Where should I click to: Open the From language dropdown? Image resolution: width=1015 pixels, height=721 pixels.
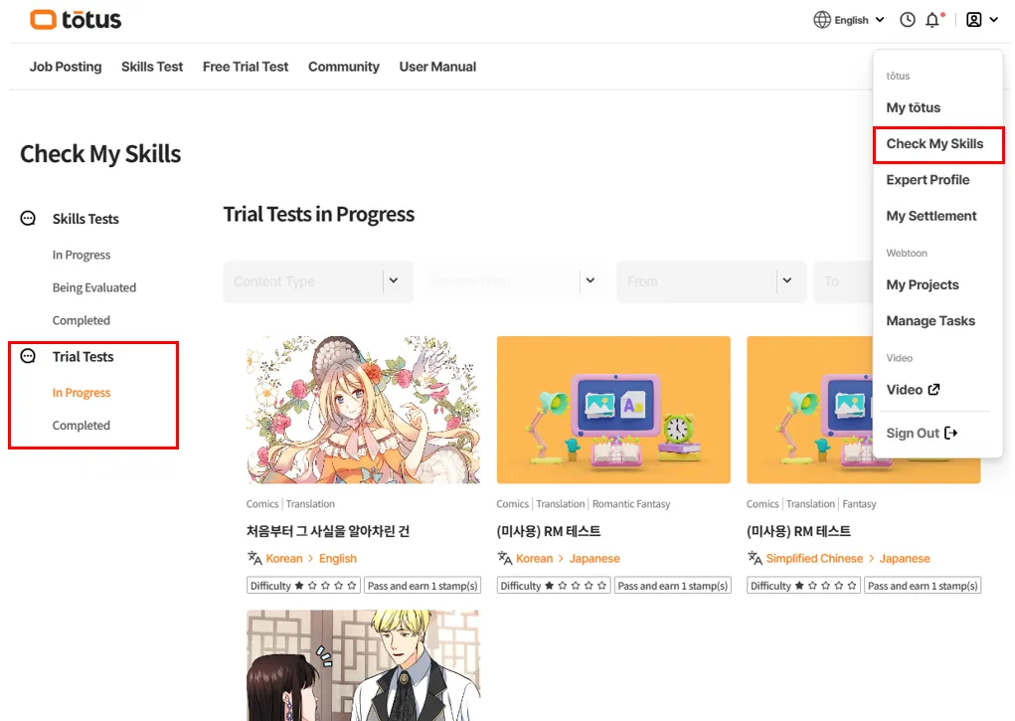[712, 281]
